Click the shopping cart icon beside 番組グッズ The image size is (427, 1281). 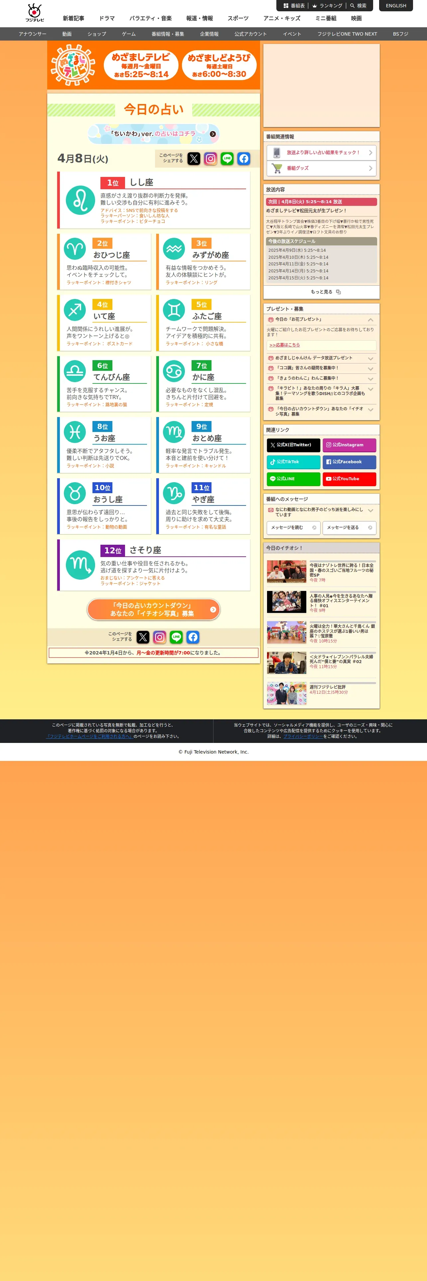click(277, 168)
